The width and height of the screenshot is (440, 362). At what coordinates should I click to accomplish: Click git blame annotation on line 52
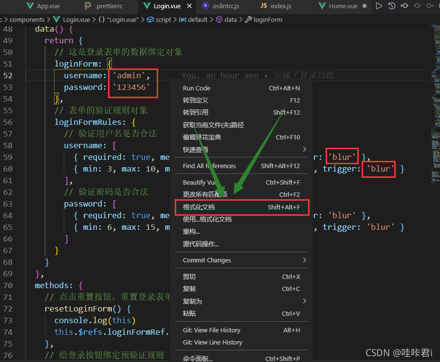[257, 75]
